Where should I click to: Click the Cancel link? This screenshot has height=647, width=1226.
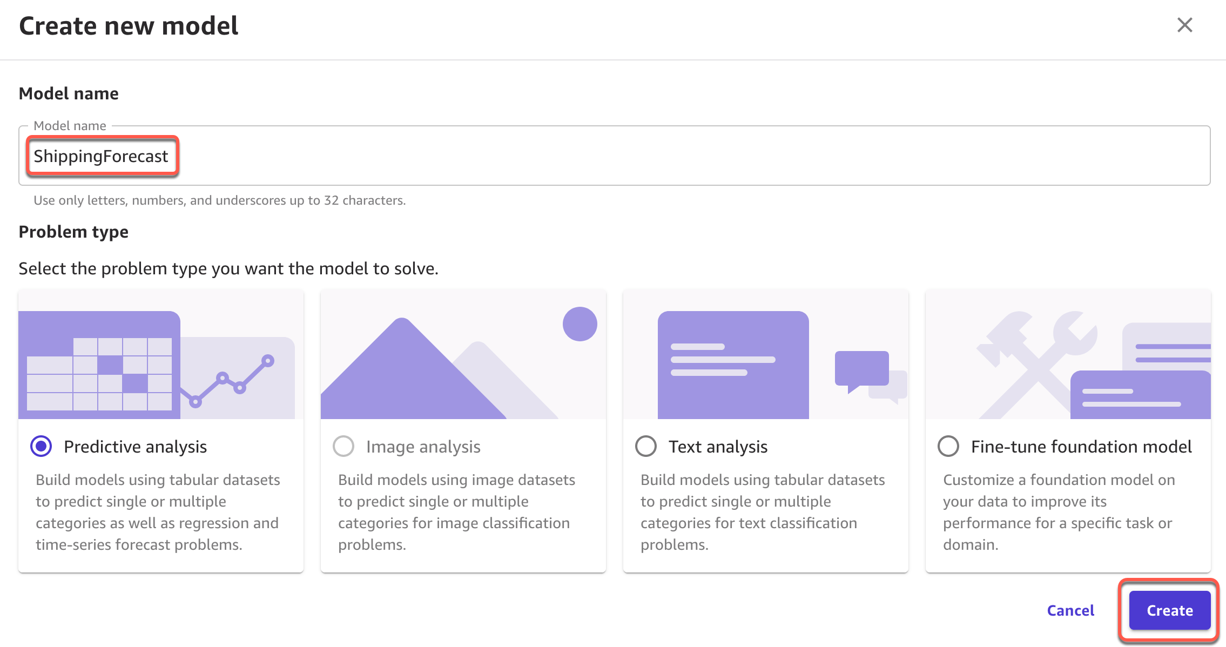pyautogui.click(x=1070, y=610)
